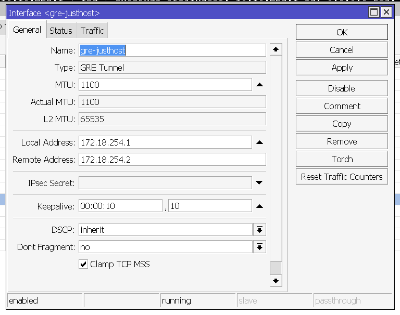The width and height of the screenshot is (400, 315).
Task: Open the Status tab
Action: [61, 31]
